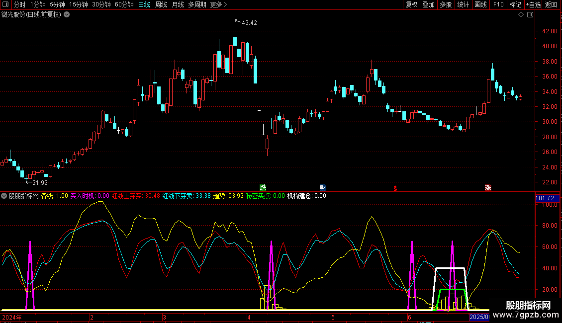This screenshot has width=562, height=323.
Task: Click 买入时机: 0.00 indicator value
Action: pos(90,196)
